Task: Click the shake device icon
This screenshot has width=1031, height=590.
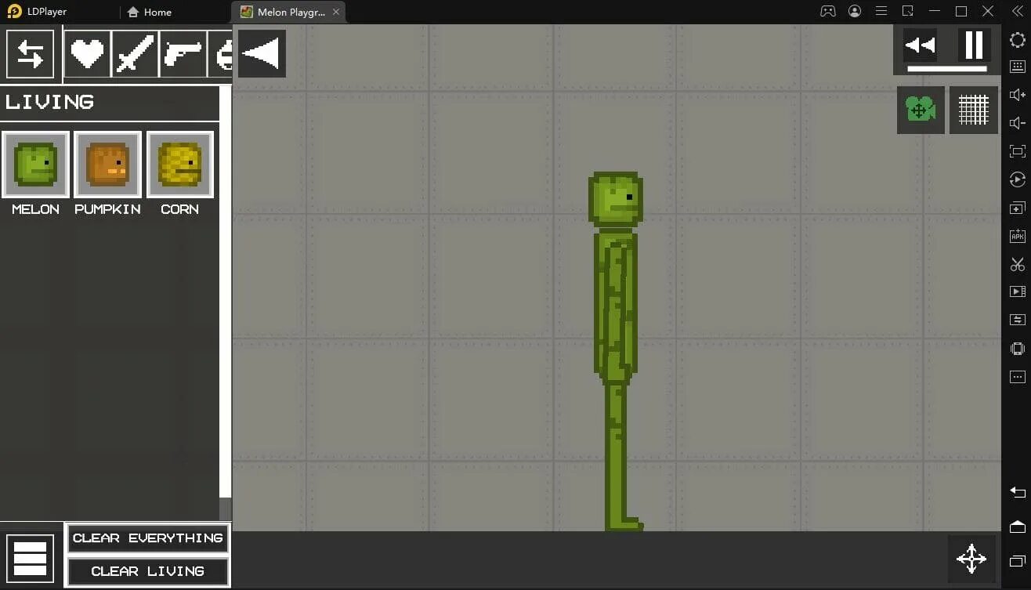Action: pos(1018,349)
